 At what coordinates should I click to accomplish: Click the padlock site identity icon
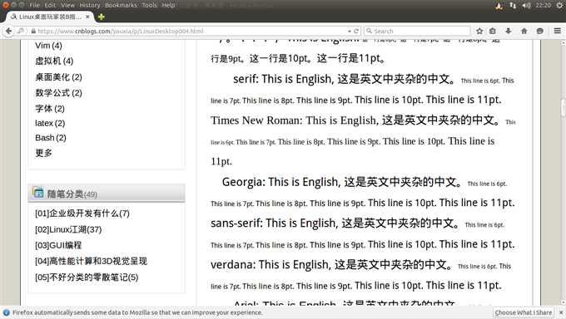pyautogui.click(x=33, y=31)
